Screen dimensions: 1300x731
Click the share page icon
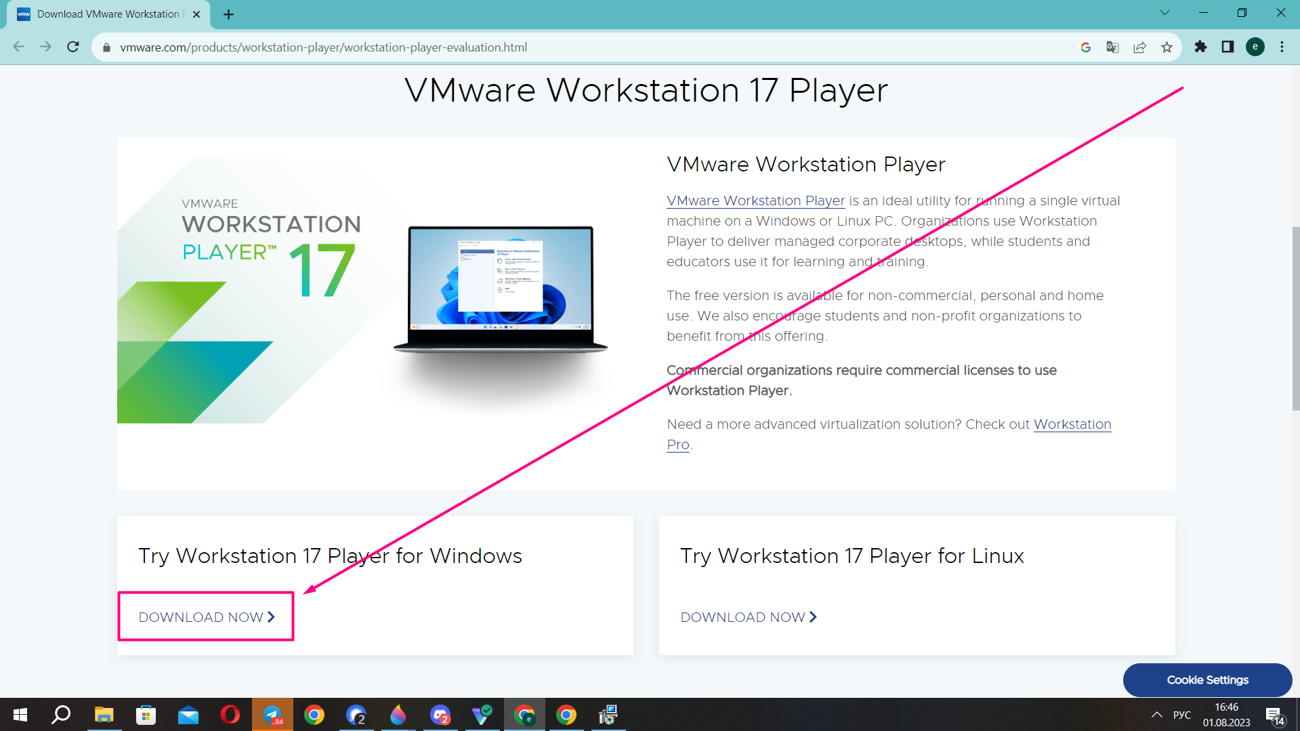pyautogui.click(x=1139, y=47)
